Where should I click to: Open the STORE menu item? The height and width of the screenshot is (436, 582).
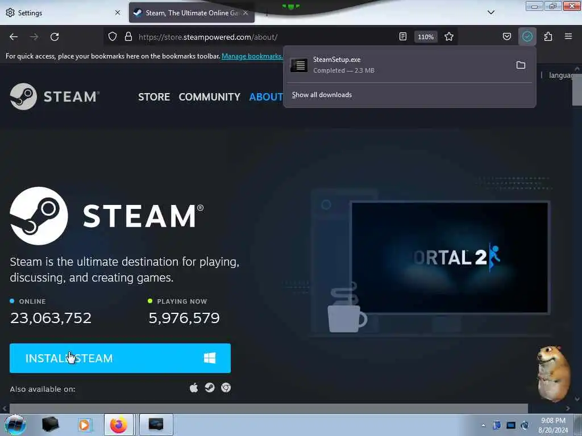pos(154,97)
